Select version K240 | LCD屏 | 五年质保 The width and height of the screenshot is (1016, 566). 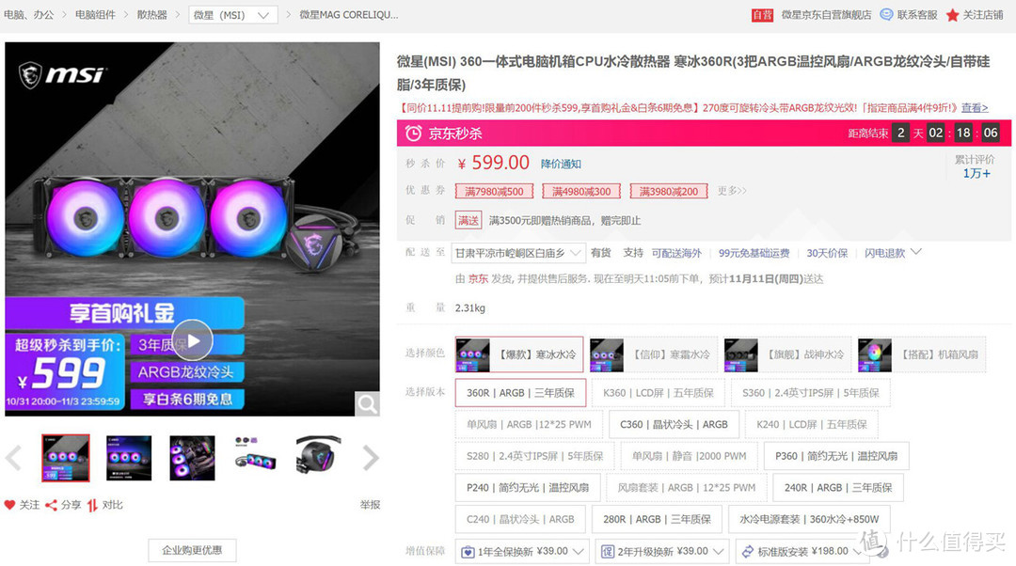click(x=812, y=424)
